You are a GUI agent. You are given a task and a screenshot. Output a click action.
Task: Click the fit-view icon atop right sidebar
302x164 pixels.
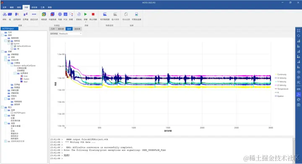click(x=299, y=31)
